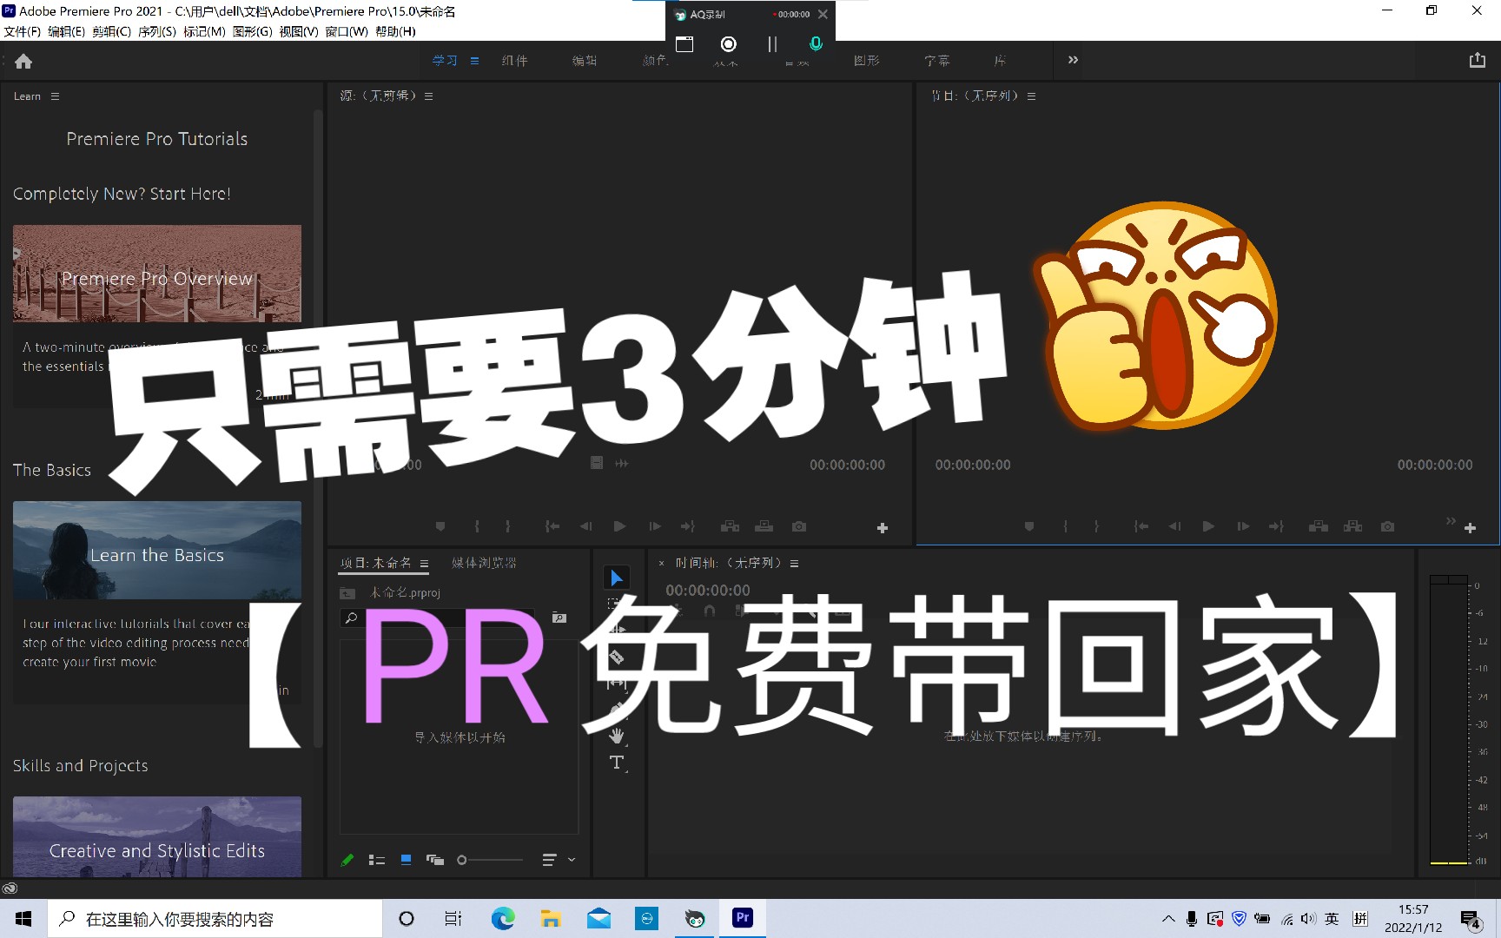Switch to the 图形 workspace tab
The image size is (1501, 938).
click(x=867, y=60)
